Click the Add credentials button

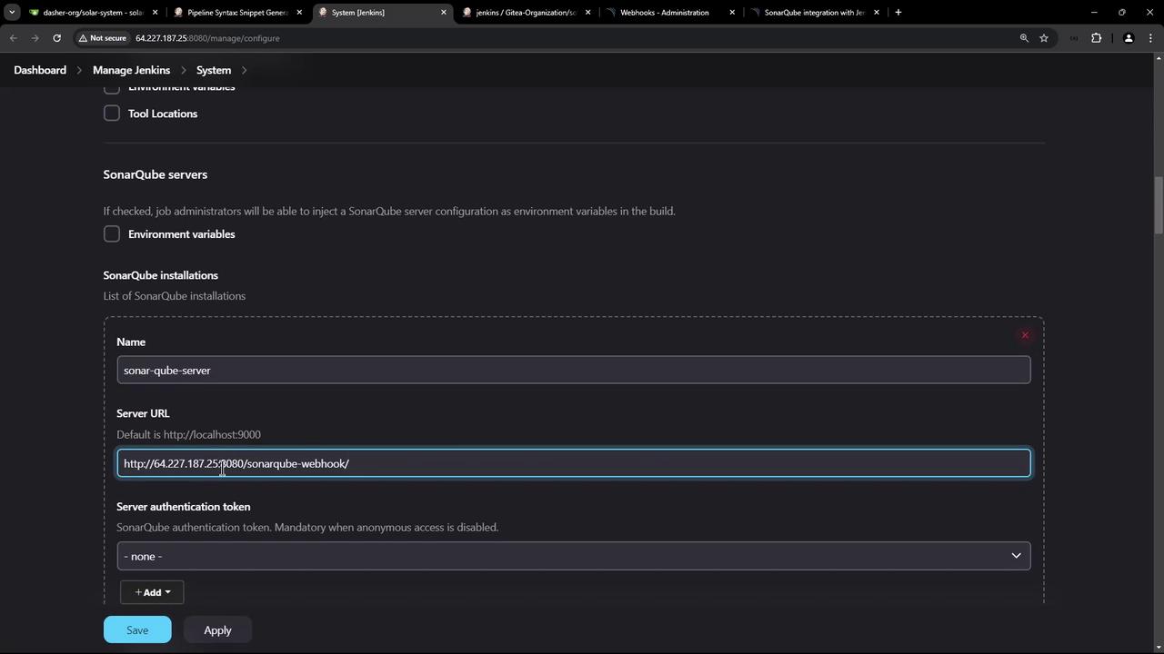click(x=152, y=592)
